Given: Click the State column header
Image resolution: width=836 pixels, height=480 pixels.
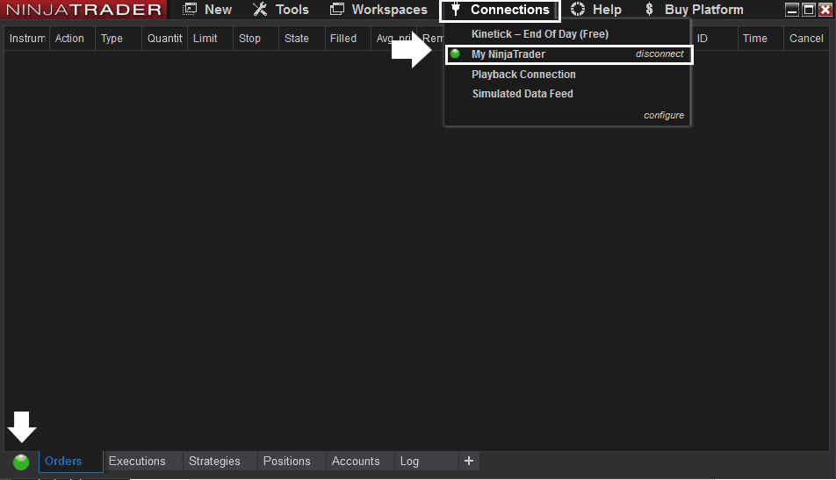Looking at the screenshot, I should 302,39.
